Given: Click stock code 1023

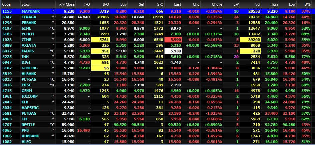Looking at the screenshot, I should (6, 40).
